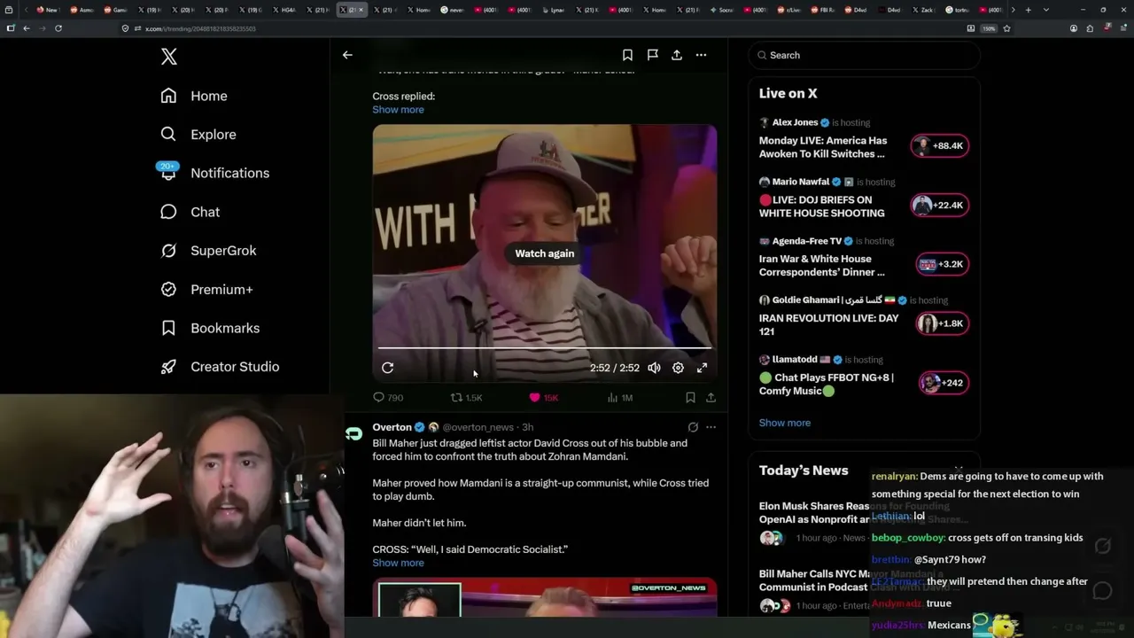Toggle the header bookmark icon
The image size is (1134, 638).
pos(627,55)
